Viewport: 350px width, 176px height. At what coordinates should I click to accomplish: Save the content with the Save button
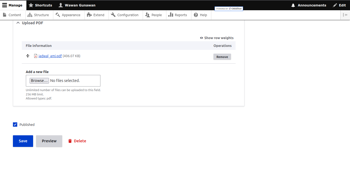pyautogui.click(x=23, y=141)
